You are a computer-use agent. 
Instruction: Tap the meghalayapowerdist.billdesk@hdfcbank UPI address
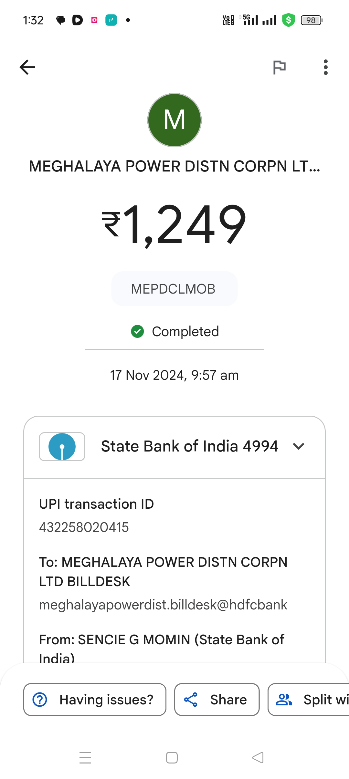[163, 605]
